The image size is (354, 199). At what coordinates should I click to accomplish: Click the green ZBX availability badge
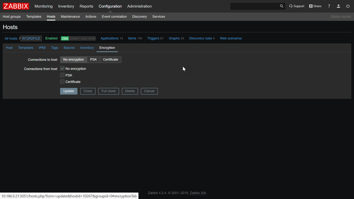[x=65, y=38]
